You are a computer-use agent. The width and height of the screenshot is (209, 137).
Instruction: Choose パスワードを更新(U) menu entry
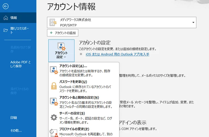point(84,86)
